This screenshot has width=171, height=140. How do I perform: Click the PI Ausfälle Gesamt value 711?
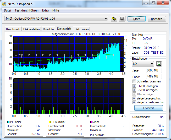[x=80, y=134]
